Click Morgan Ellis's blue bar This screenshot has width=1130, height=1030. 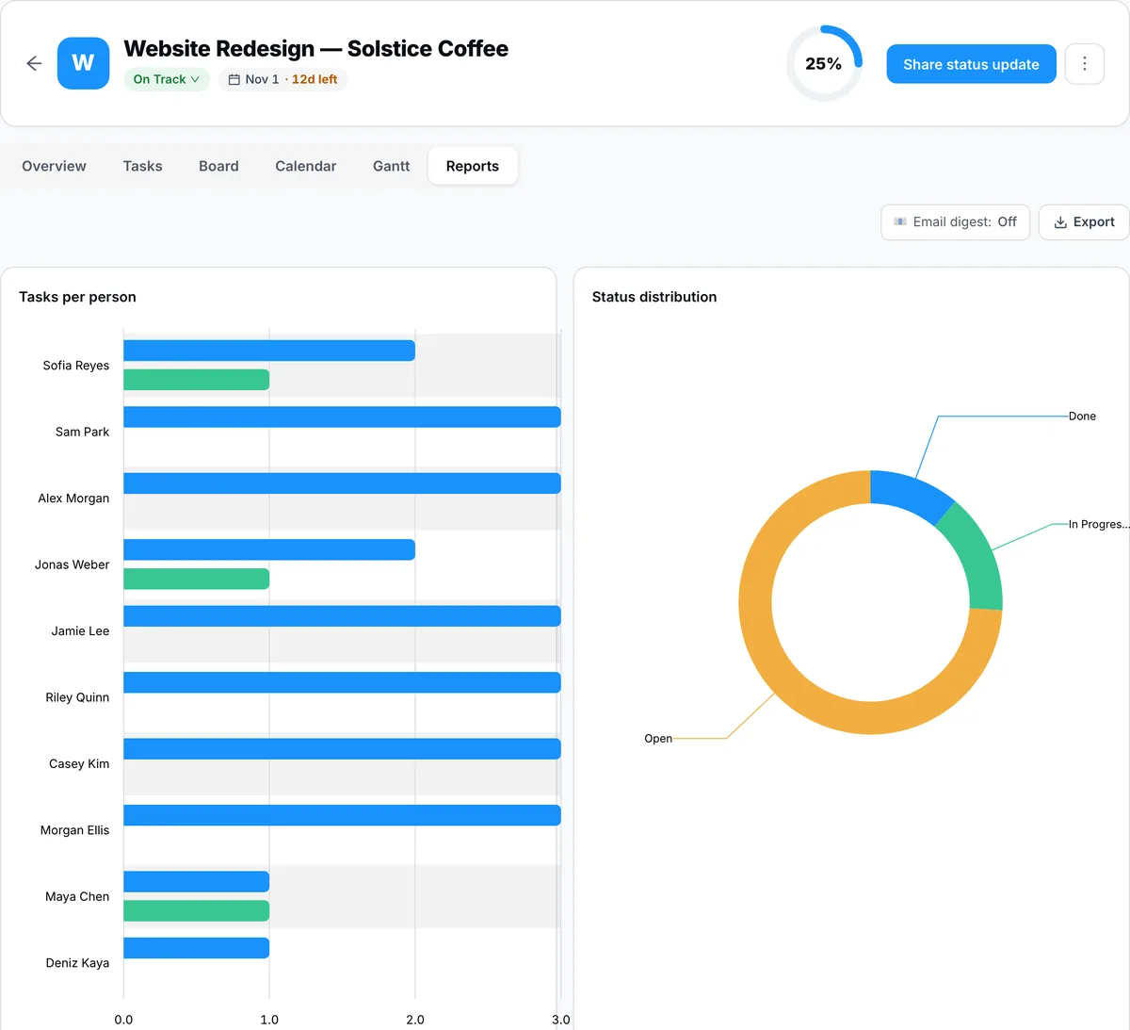pos(342,815)
